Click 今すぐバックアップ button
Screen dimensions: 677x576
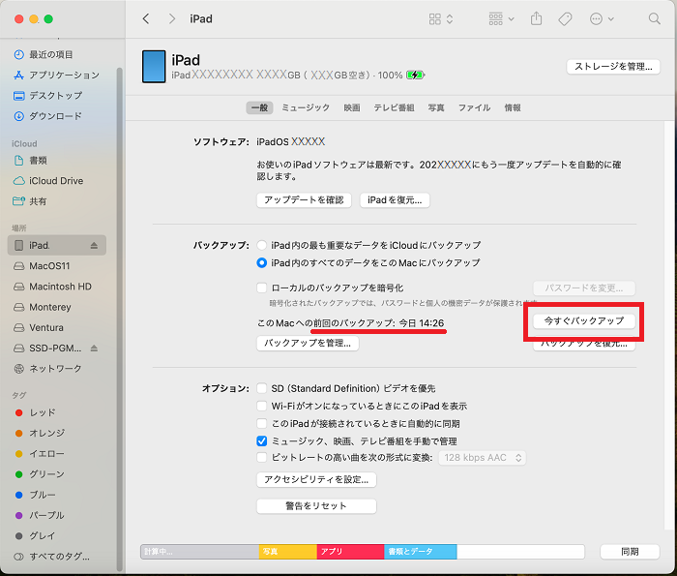[584, 321]
